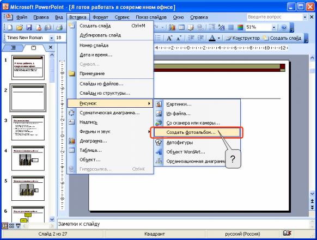The image size is (317, 240).
Task: Click the Show formatting toolbar icon
Action: (221, 27)
